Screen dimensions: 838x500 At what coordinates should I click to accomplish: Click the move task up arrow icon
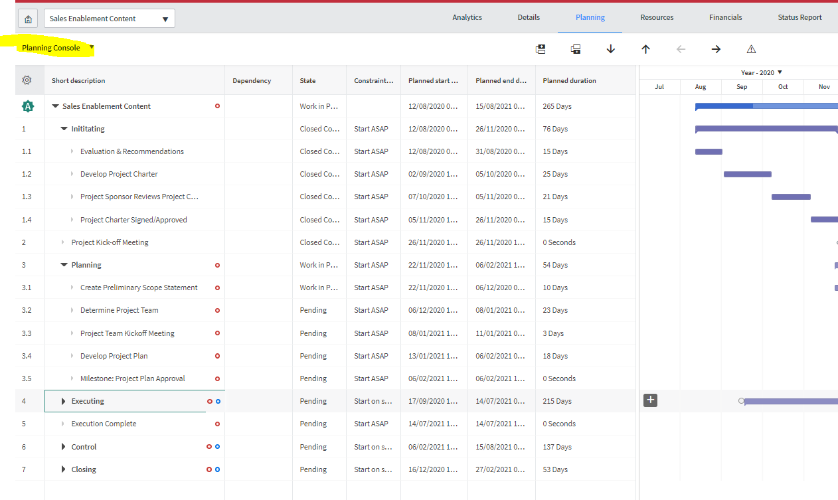(x=645, y=48)
